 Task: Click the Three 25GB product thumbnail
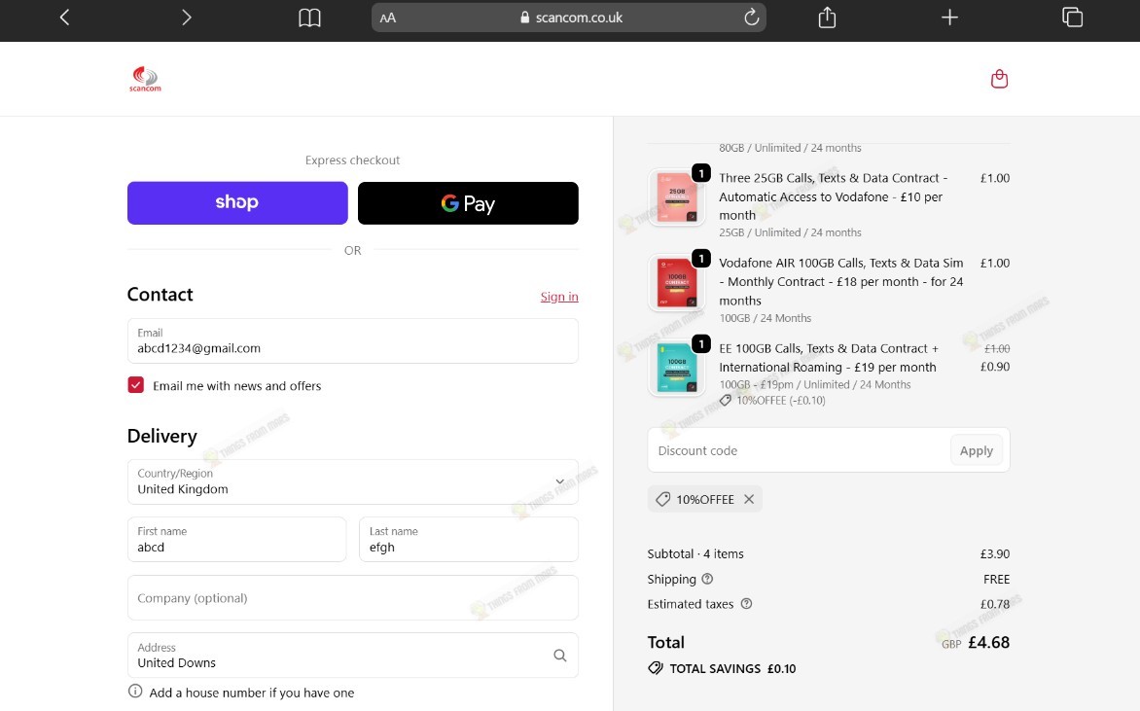[x=676, y=197]
